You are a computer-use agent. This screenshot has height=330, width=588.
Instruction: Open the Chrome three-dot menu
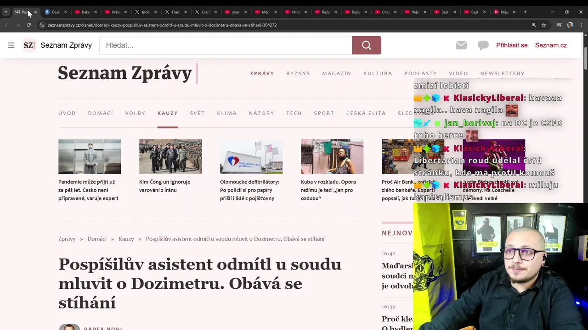(581, 25)
